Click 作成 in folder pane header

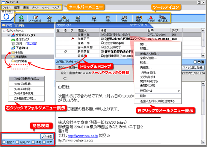[x=7, y=25]
